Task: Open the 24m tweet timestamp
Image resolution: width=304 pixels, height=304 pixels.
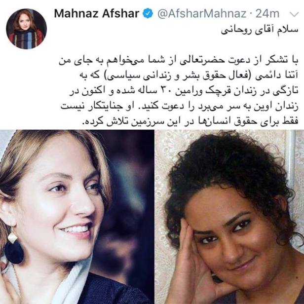Action: tap(267, 14)
